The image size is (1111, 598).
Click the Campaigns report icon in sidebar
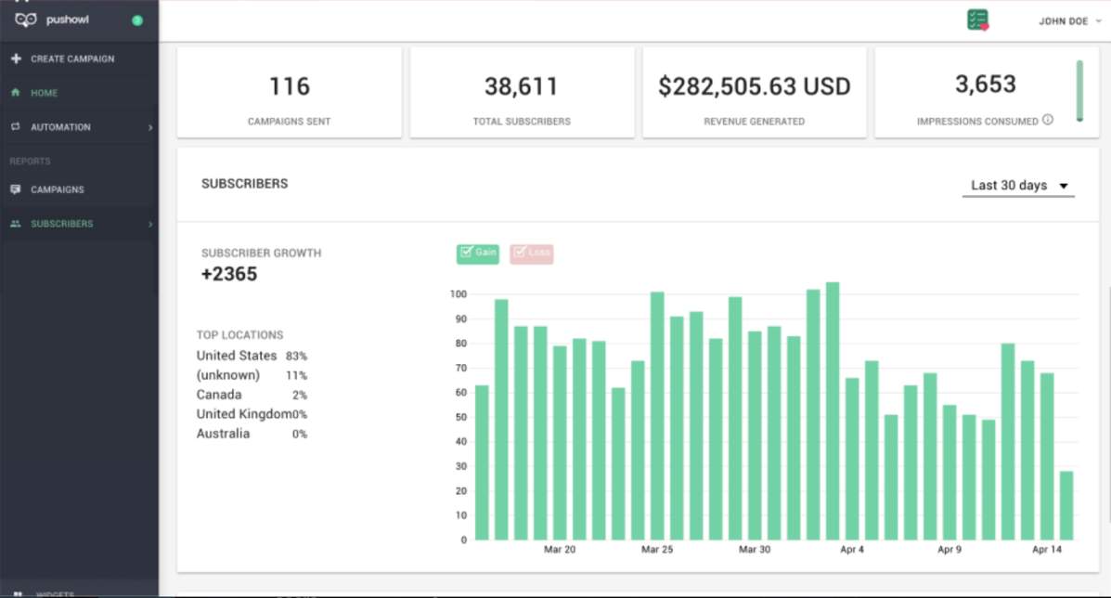point(16,189)
